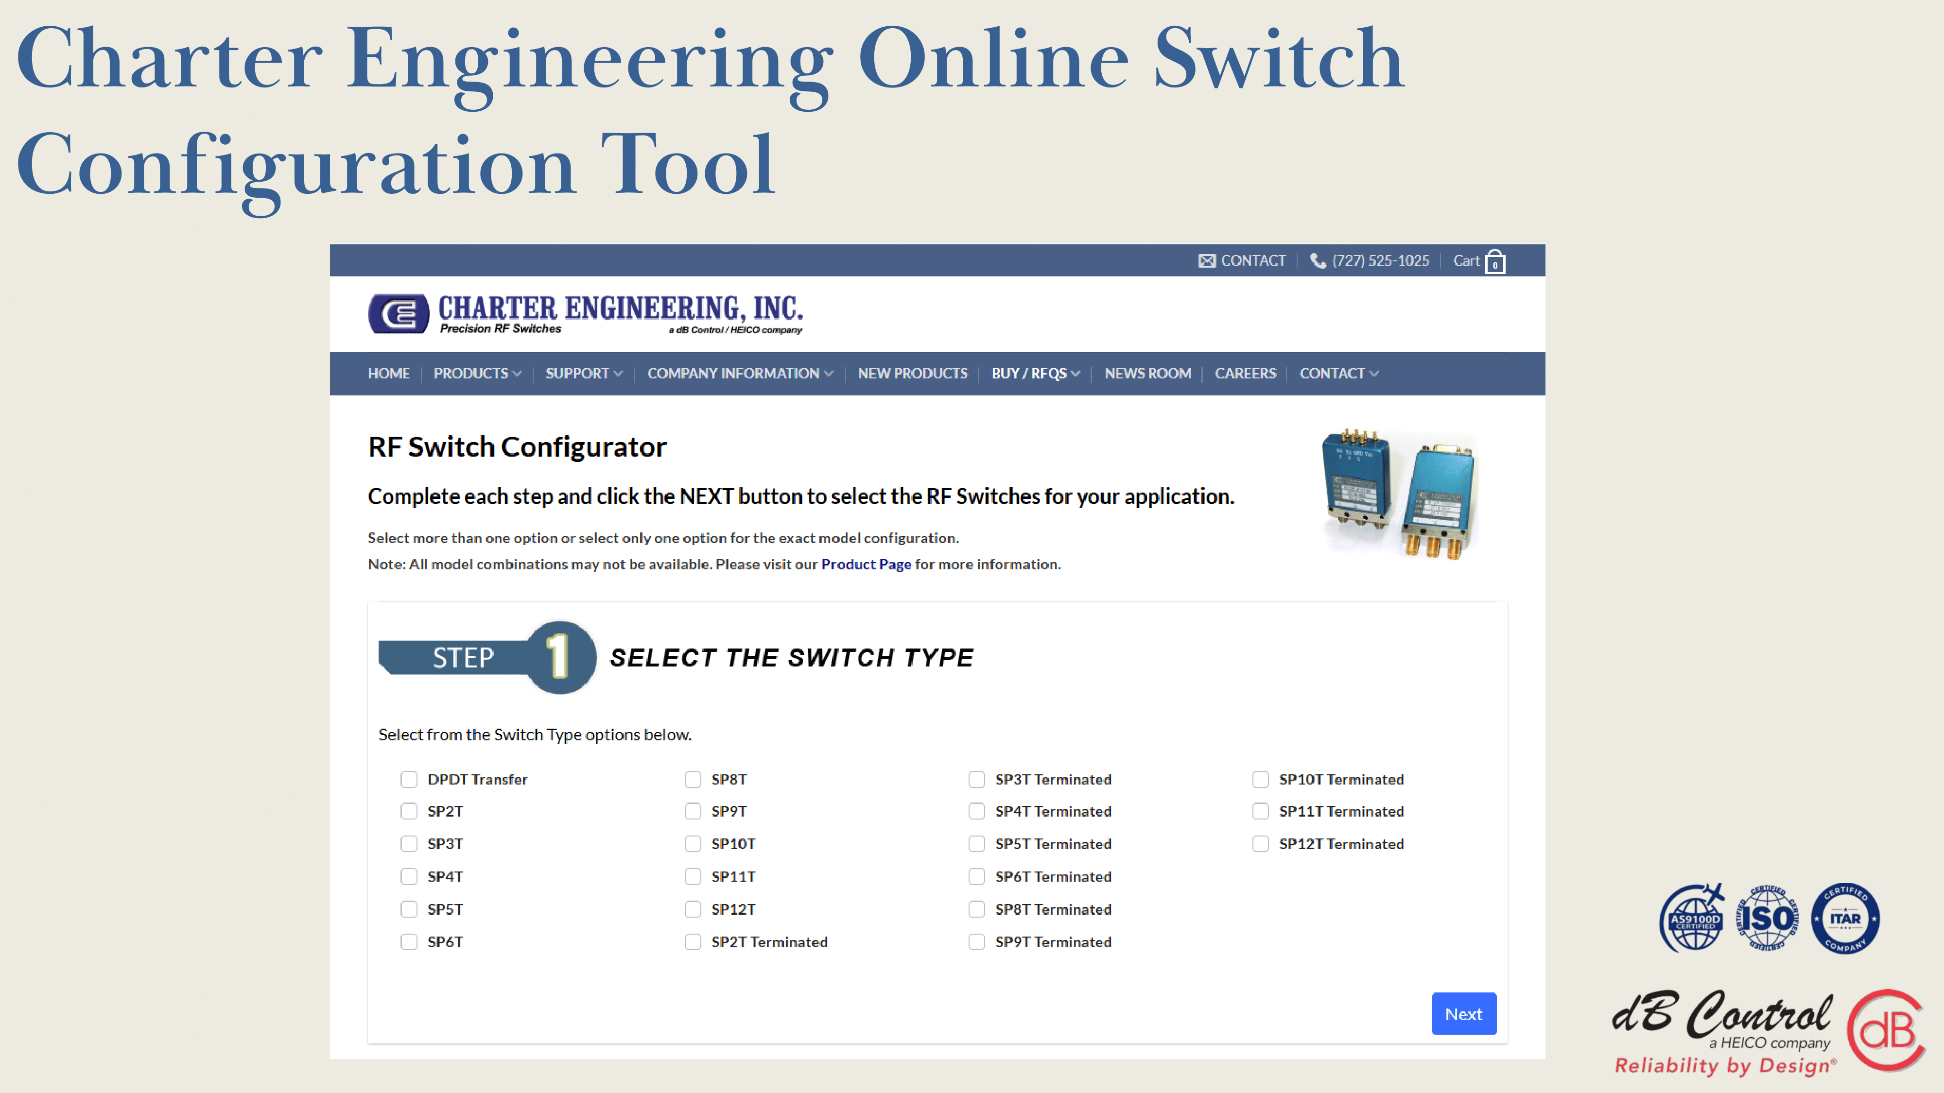Enable the SP5T Terminated checkbox
The height and width of the screenshot is (1093, 1944).
pos(976,844)
